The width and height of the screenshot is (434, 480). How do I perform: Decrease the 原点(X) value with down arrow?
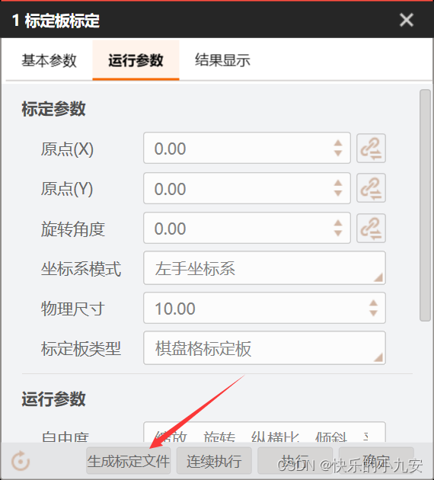338,153
